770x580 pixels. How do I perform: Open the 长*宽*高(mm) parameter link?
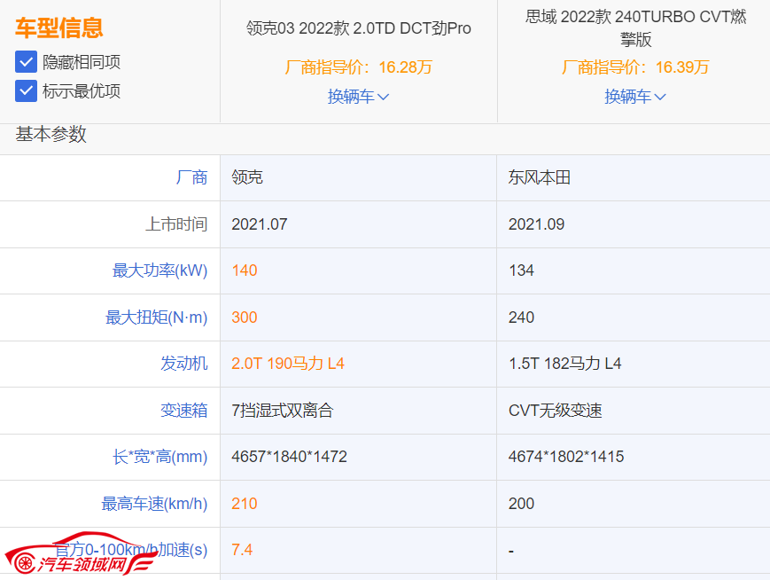click(160, 457)
